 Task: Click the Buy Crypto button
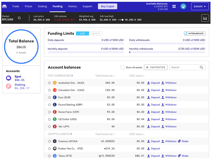pos(107,6)
